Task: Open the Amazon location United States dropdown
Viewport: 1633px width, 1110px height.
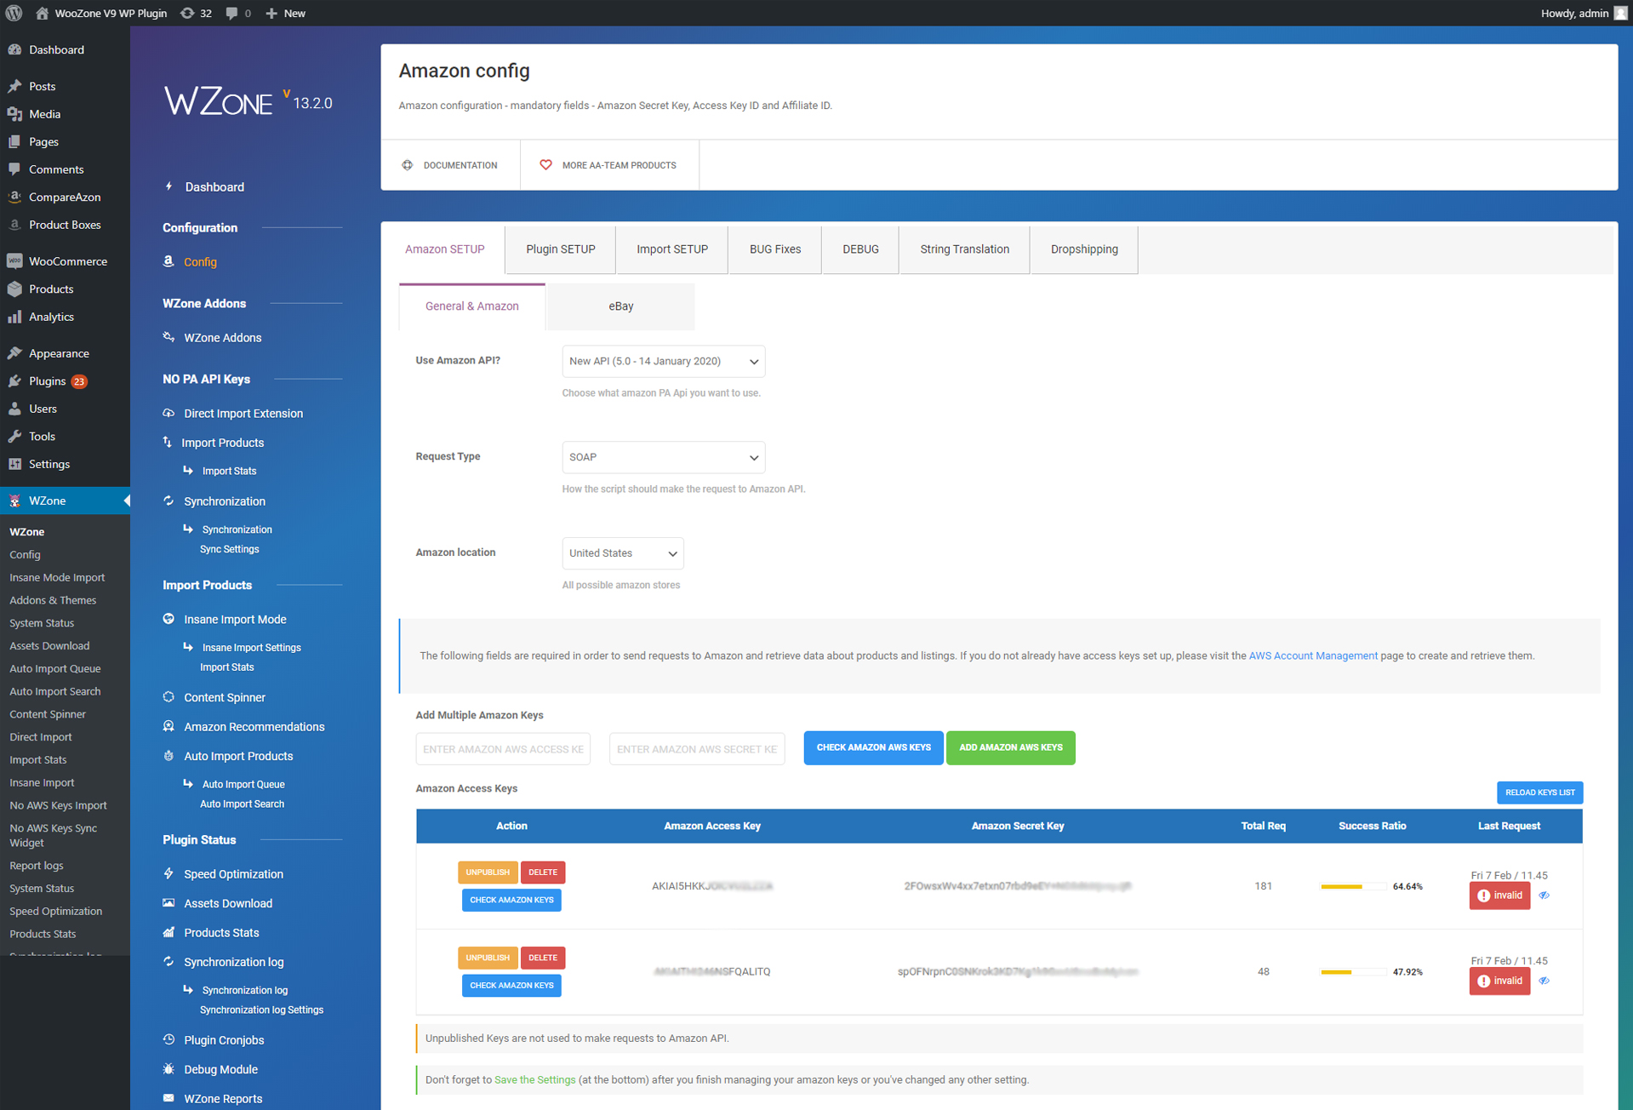Action: point(622,553)
